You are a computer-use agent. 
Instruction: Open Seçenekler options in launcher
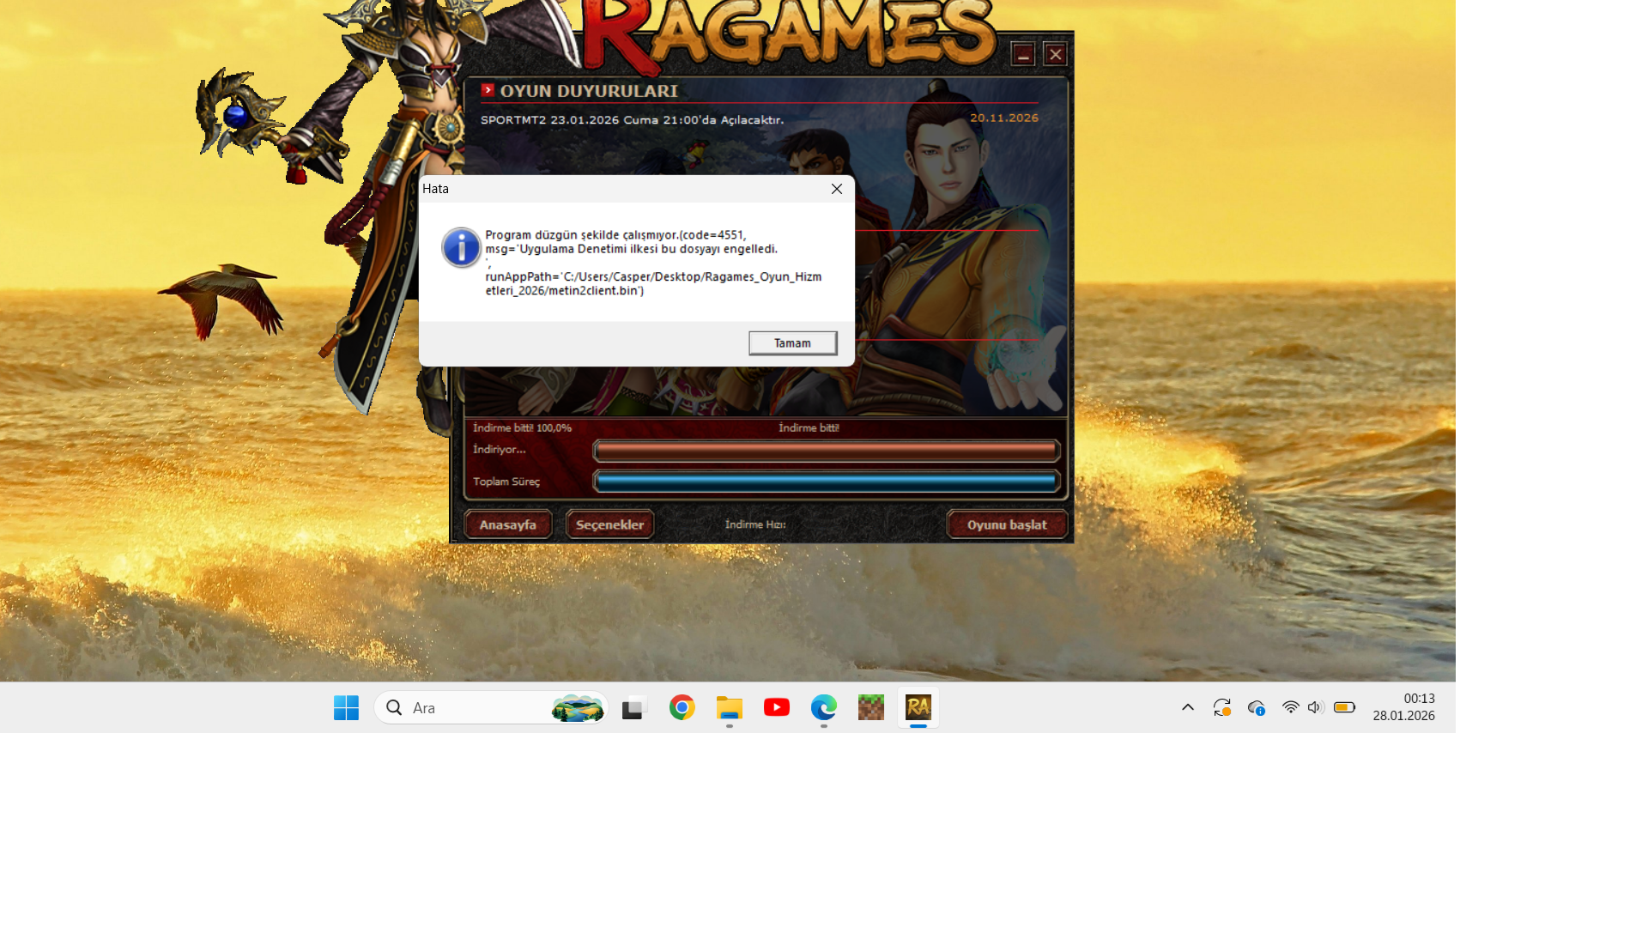pyautogui.click(x=609, y=524)
